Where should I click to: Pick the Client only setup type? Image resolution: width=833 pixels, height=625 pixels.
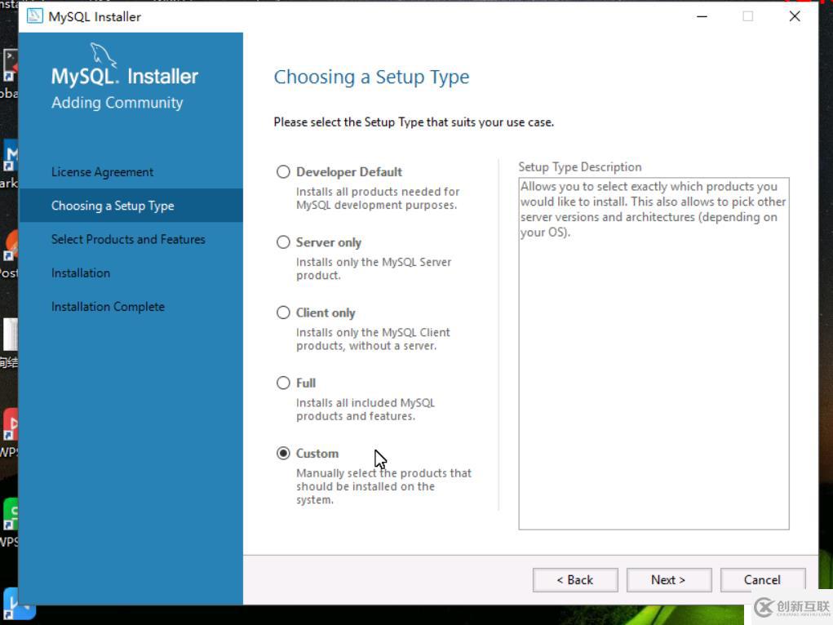pyautogui.click(x=283, y=312)
